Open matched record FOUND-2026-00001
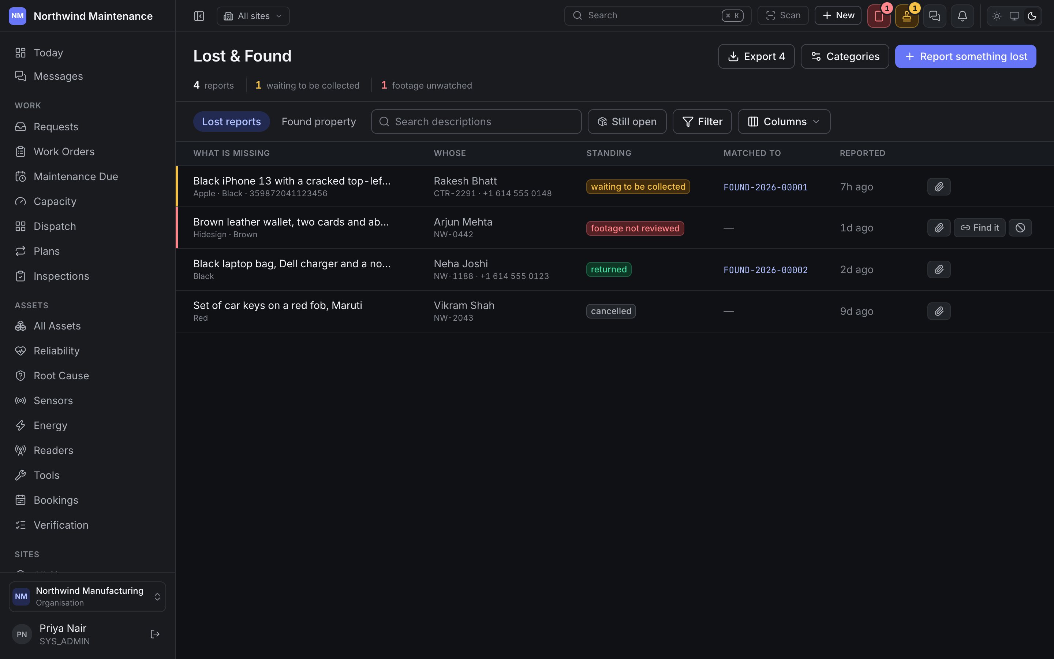 [x=765, y=187]
